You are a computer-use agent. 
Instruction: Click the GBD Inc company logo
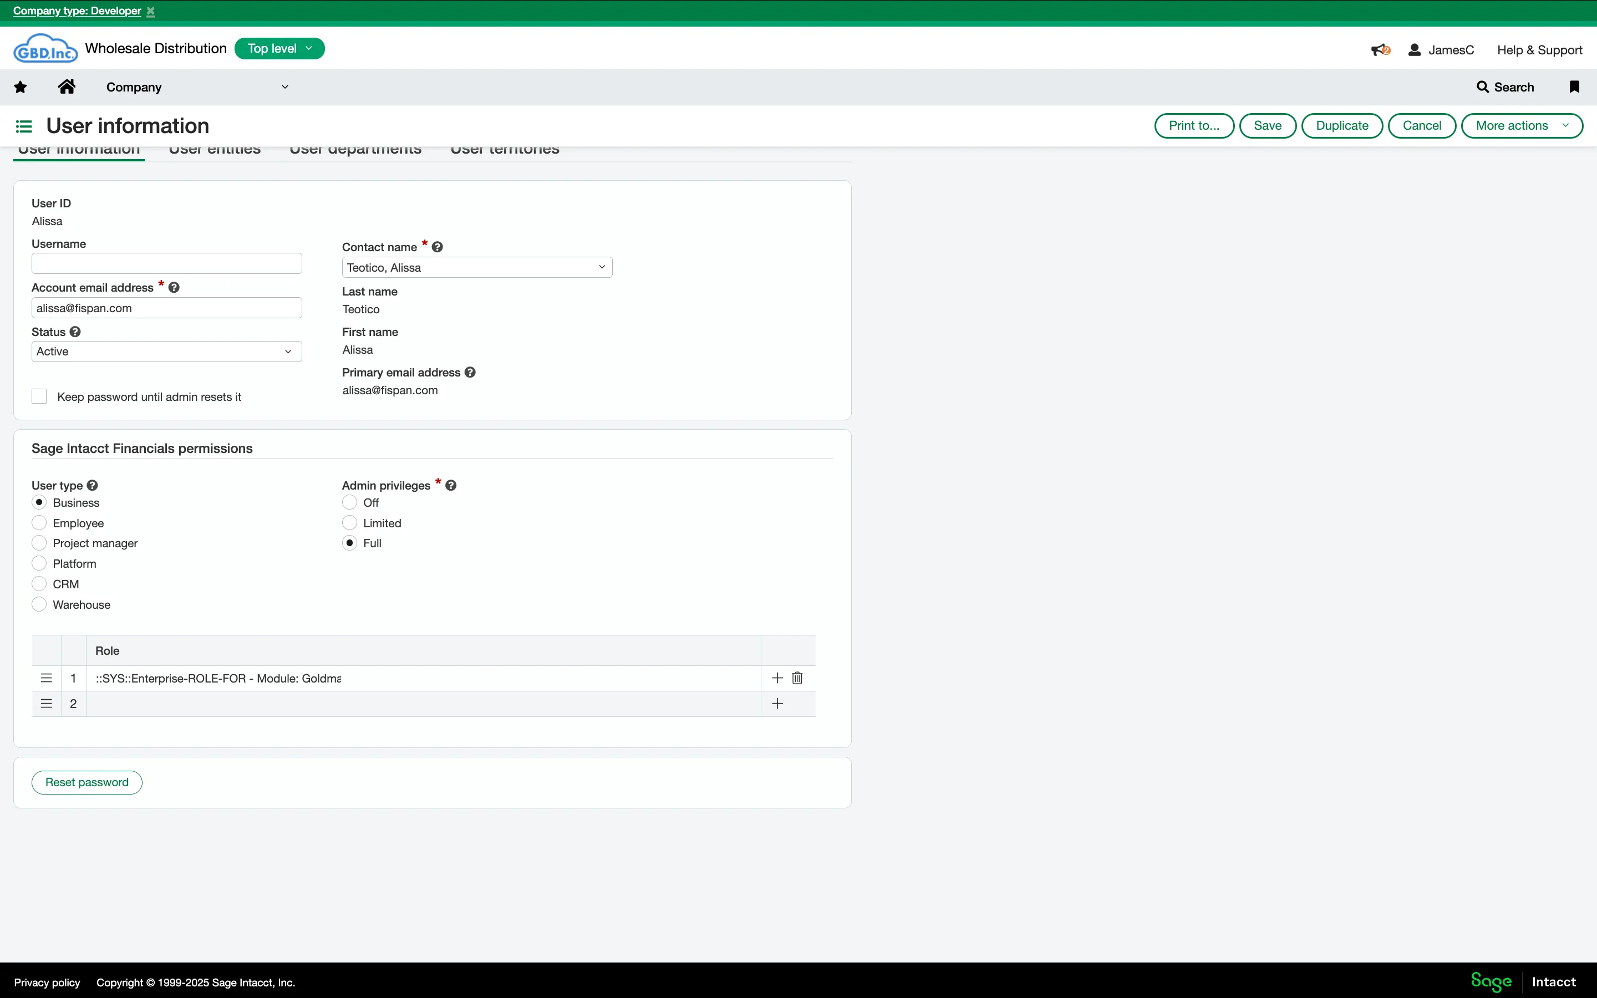pyautogui.click(x=45, y=48)
